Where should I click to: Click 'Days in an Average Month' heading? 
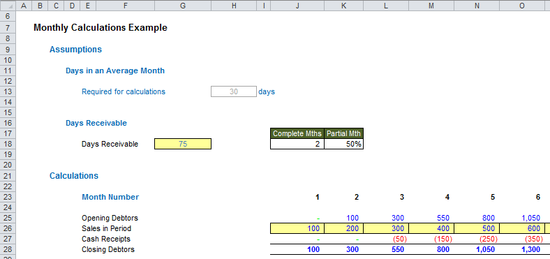[115, 71]
